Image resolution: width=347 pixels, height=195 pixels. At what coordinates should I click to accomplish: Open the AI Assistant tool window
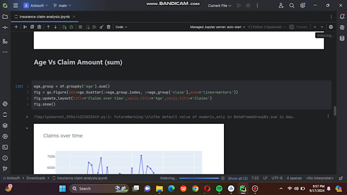point(342,27)
